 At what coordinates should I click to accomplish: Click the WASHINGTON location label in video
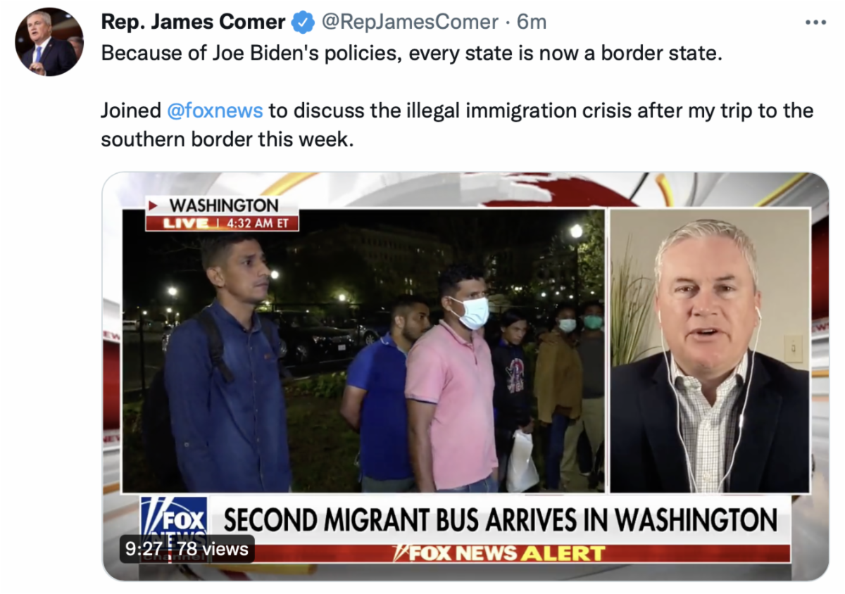224,206
